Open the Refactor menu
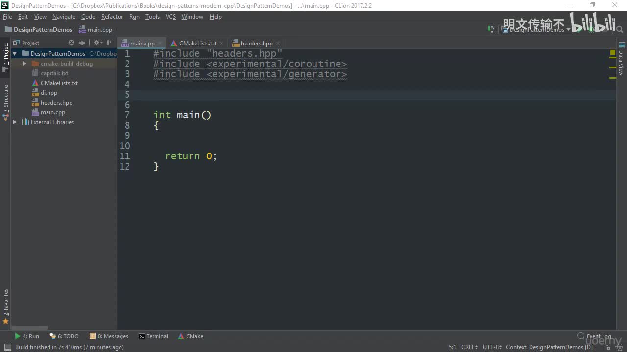This screenshot has width=627, height=352. coord(112,17)
